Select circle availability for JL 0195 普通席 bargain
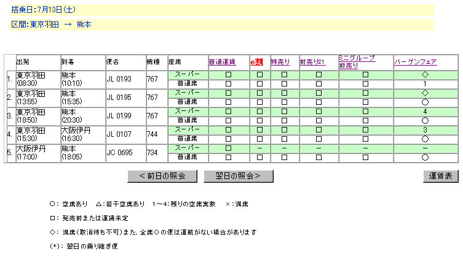463x257 pixels. coord(425,102)
